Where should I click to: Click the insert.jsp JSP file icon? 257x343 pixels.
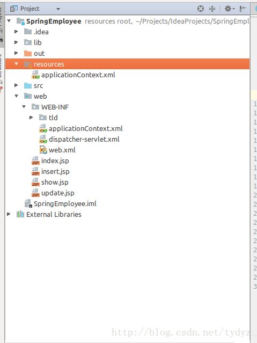pos(35,171)
